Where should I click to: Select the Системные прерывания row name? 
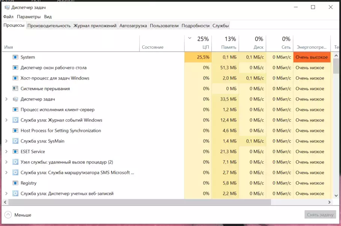45,88
